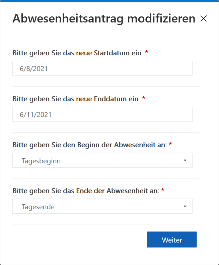The width and height of the screenshot is (219, 265).
Task: Click the Abwesenheitsantrag modifizieren dialog title
Action: pos(104,18)
